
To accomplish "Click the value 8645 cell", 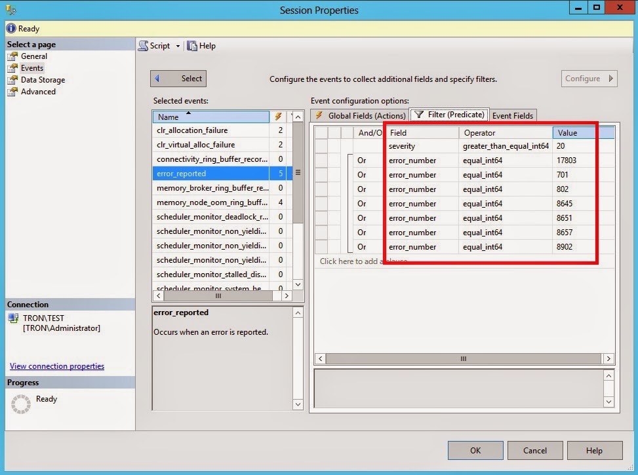I will tap(584, 204).
